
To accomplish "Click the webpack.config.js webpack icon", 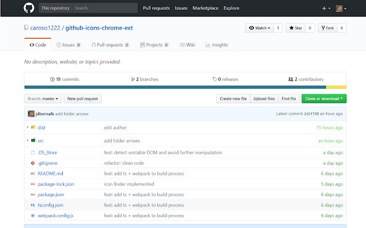I will (33, 215).
